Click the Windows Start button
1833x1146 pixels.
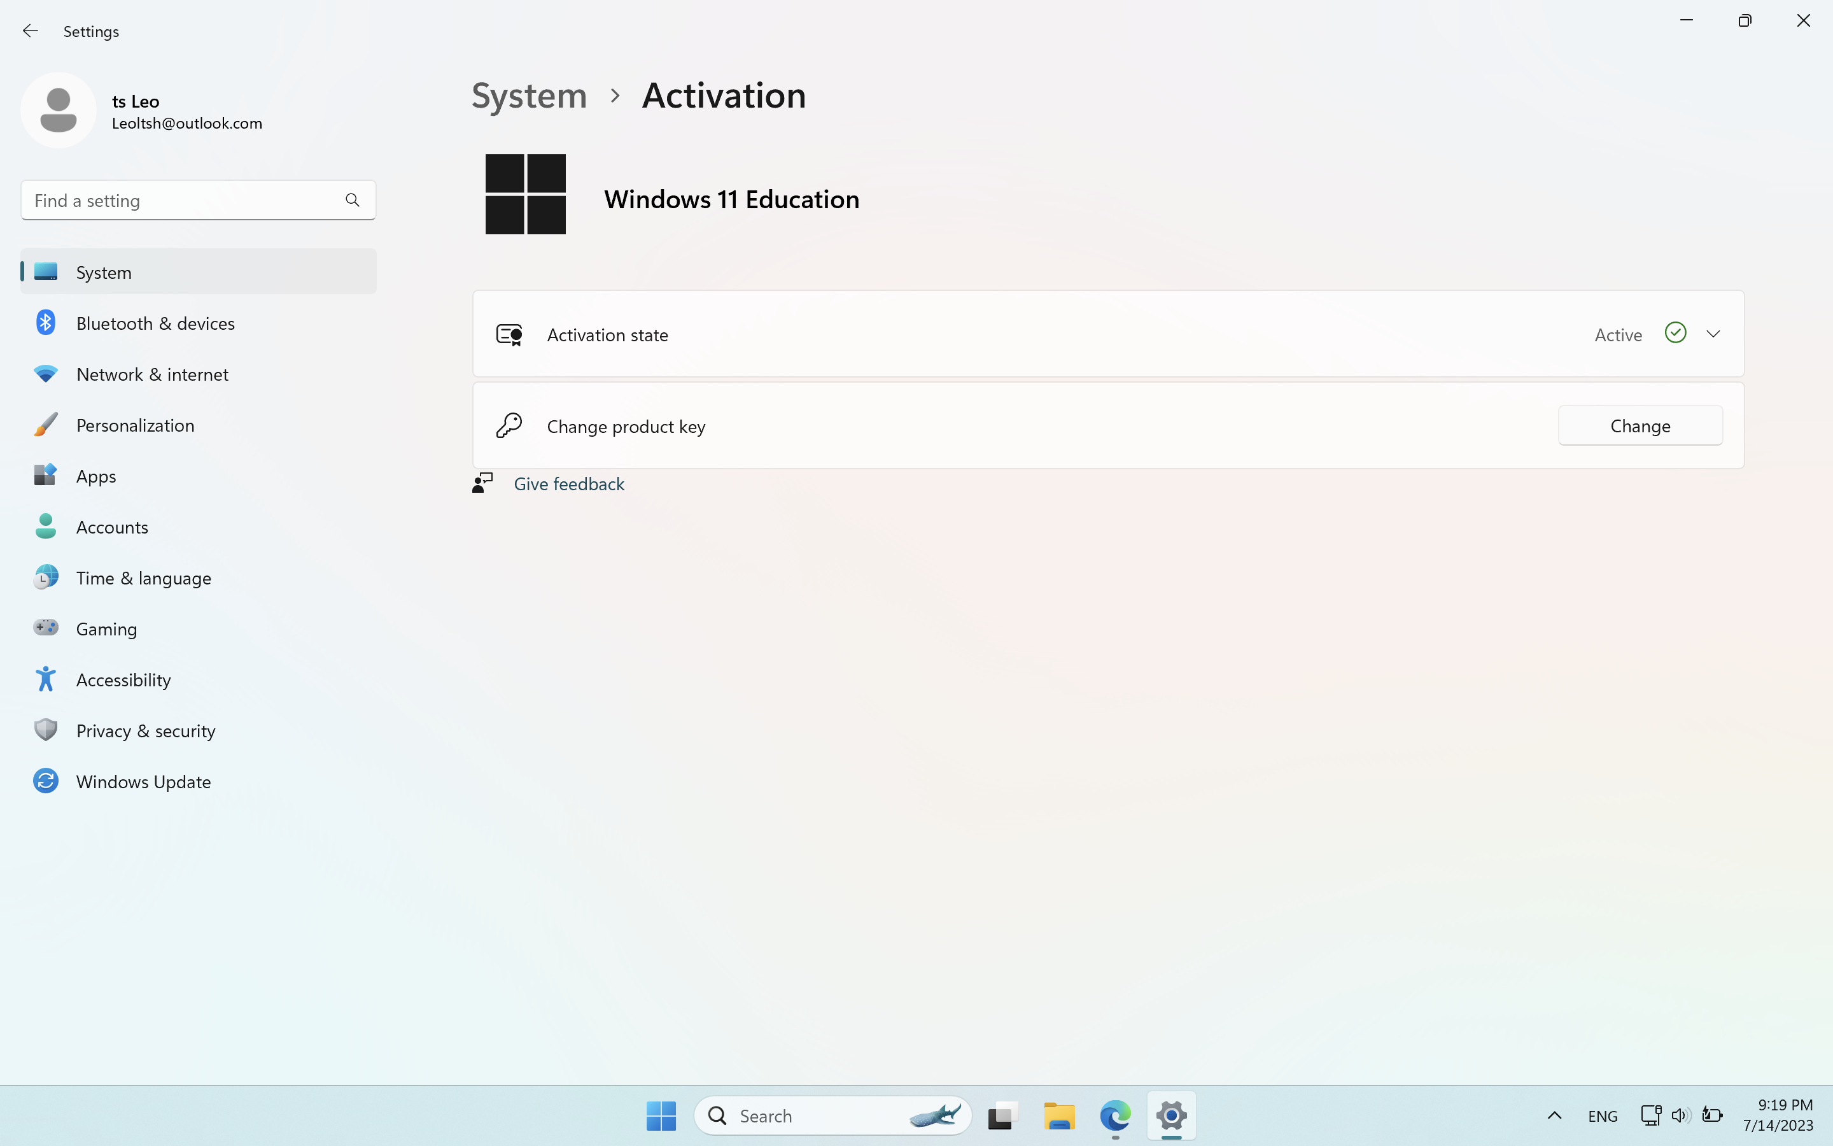tap(661, 1115)
